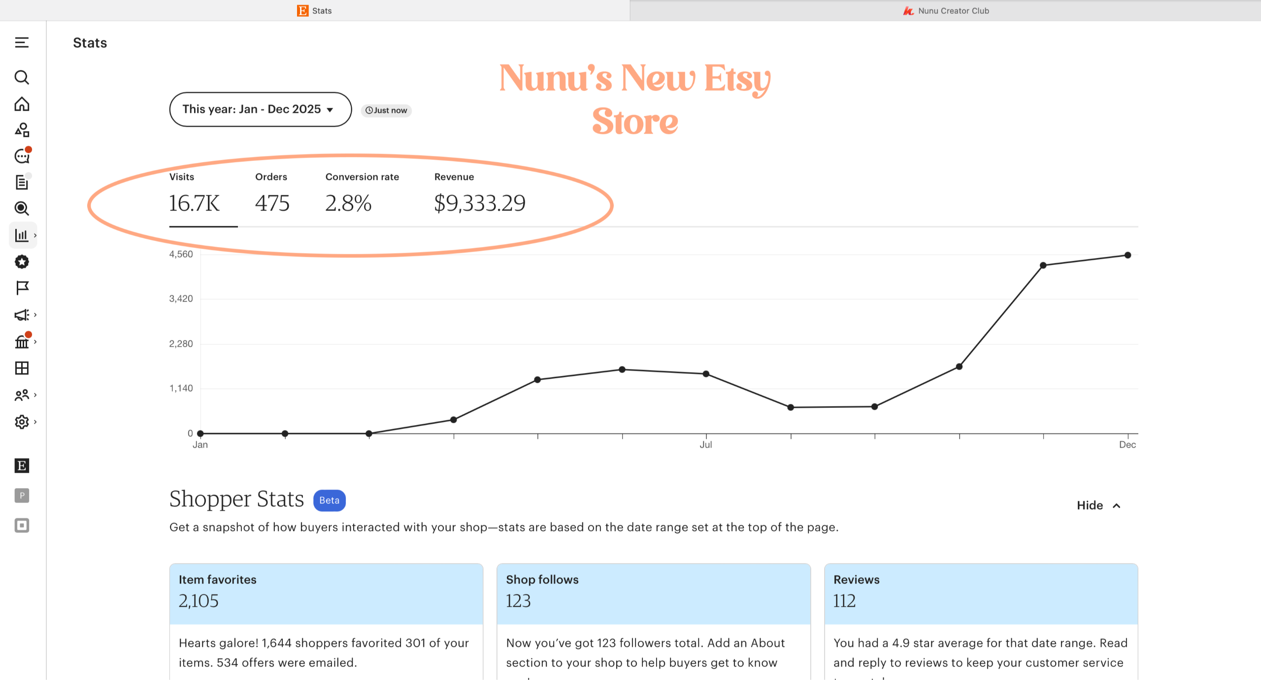Image resolution: width=1261 pixels, height=680 pixels.
Task: Expand the Settings gear submenu arrow
Action: pos(35,422)
